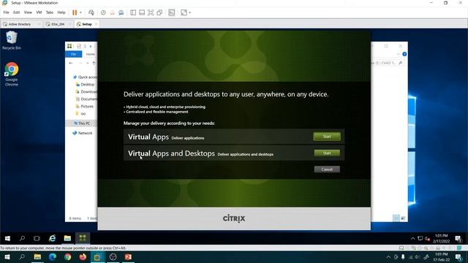Send Ctrl+Alt+Del to the VM
Viewport: 468px width, 263px height.
[91, 12]
